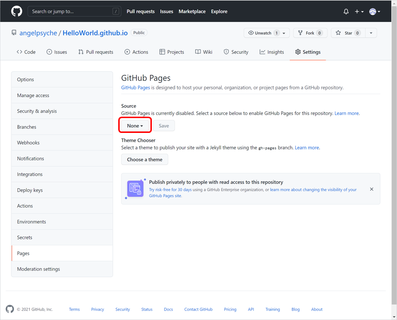The height and width of the screenshot is (320, 397).
Task: Open Options in settings sidebar
Action: (62, 79)
